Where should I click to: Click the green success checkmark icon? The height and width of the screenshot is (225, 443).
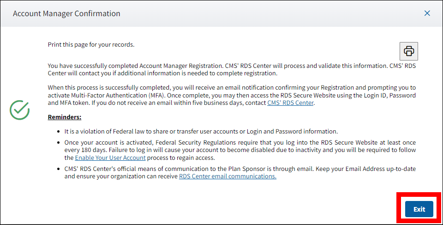20,110
